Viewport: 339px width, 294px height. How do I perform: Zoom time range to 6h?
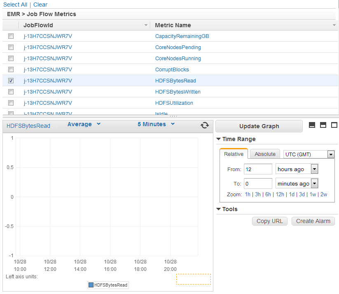(x=268, y=194)
